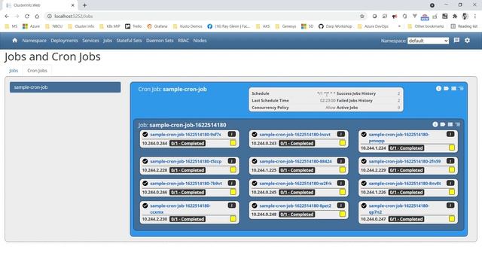The image size is (482, 271).
Task: Show info for Job sample-cron-job-1622514180
Action: 435,124
